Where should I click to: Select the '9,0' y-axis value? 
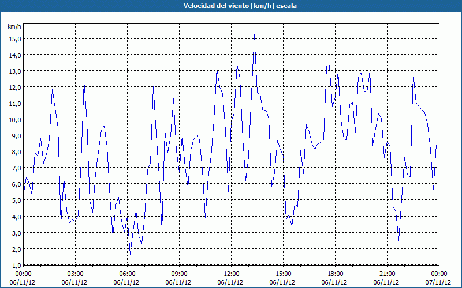16,135
